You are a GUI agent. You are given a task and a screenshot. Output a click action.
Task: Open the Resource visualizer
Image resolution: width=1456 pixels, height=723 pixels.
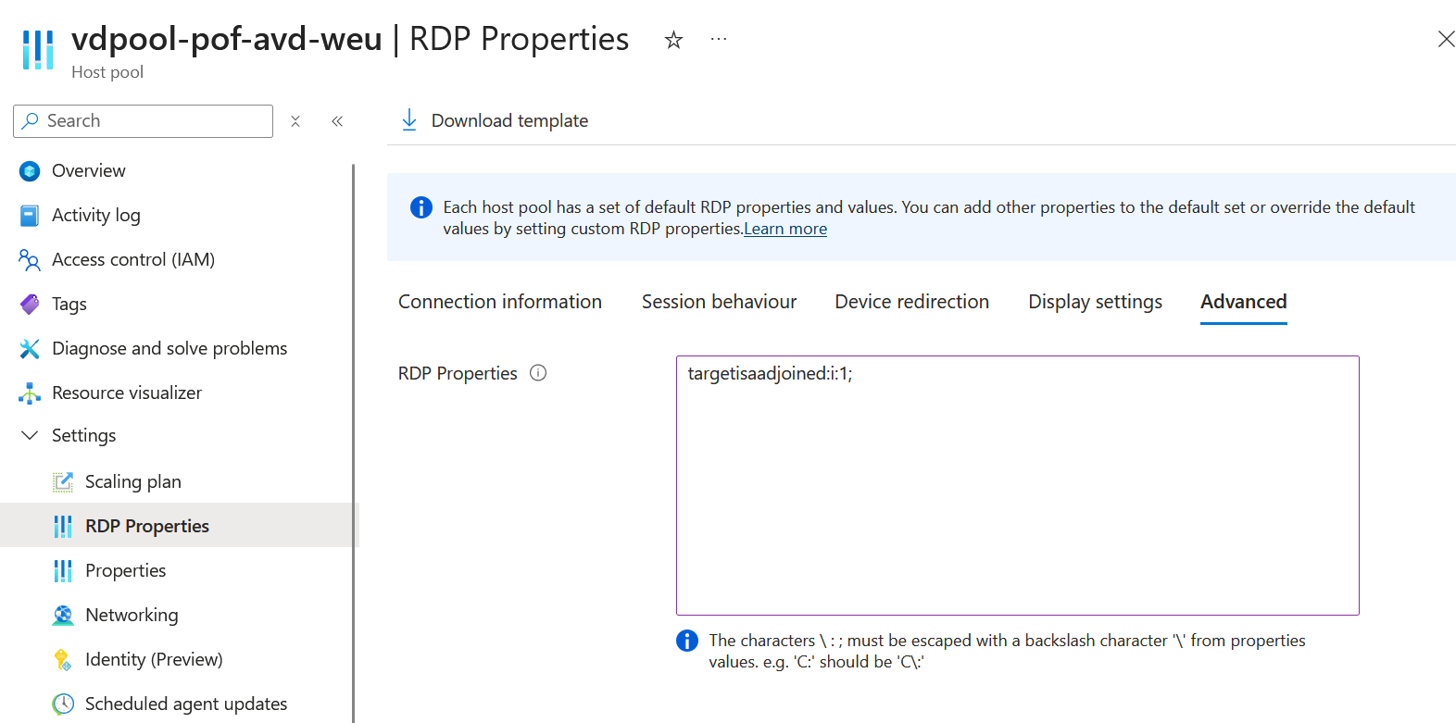[126, 393]
